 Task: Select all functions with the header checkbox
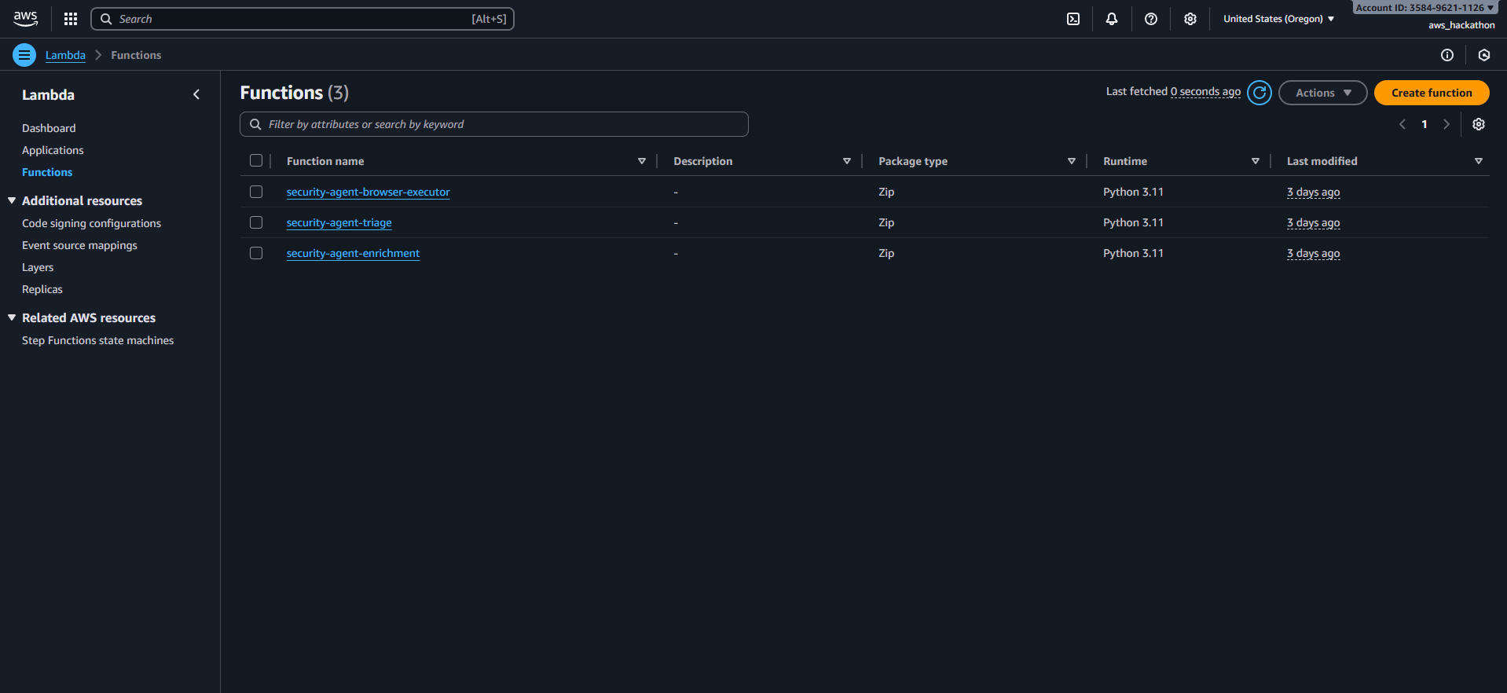(x=256, y=160)
